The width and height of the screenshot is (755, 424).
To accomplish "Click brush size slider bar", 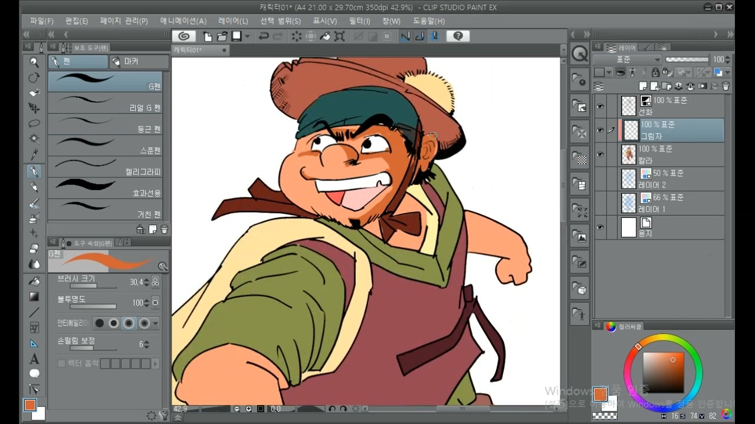I will click(x=92, y=286).
